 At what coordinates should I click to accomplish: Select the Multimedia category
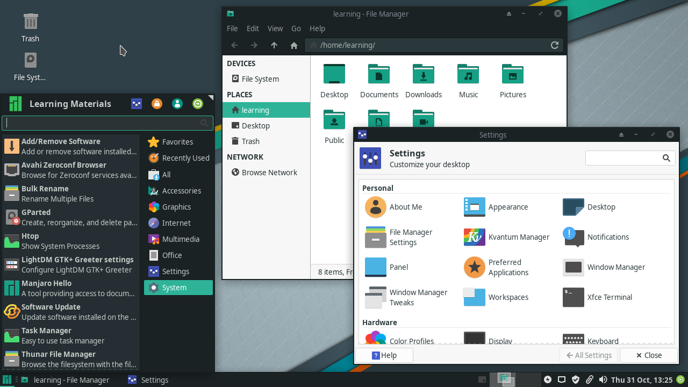pyautogui.click(x=178, y=239)
